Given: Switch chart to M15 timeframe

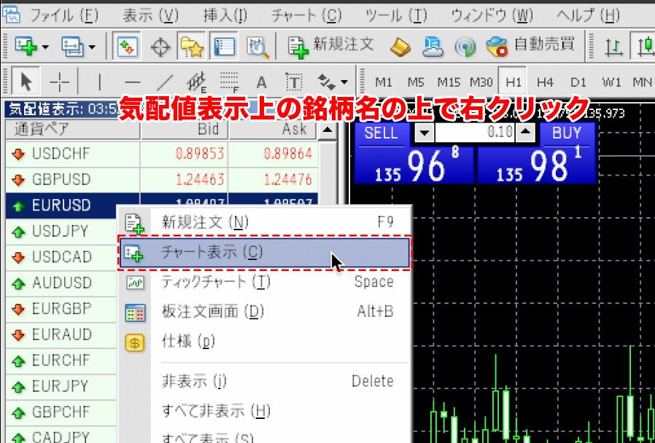Looking at the screenshot, I should 449,82.
